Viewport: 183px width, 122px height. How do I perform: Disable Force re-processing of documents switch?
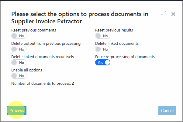pos(103,62)
